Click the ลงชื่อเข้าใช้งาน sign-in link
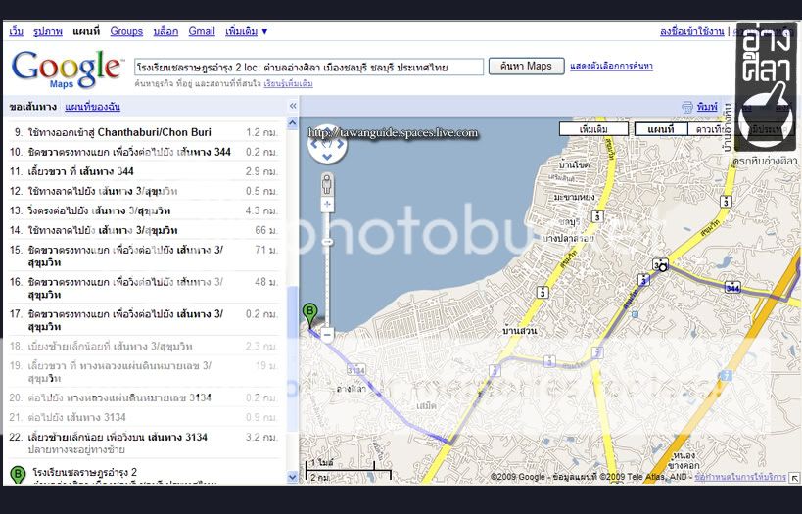The image size is (802, 514). pos(691,31)
